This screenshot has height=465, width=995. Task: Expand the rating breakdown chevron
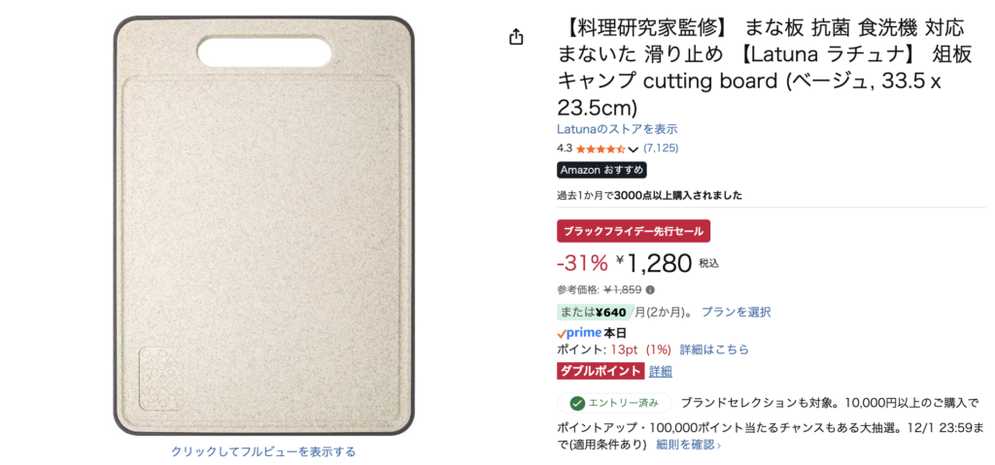coord(634,149)
